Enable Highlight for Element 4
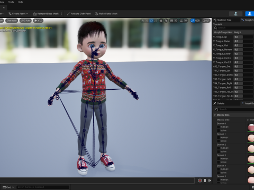This screenshot has width=254, height=190. [219, 169]
